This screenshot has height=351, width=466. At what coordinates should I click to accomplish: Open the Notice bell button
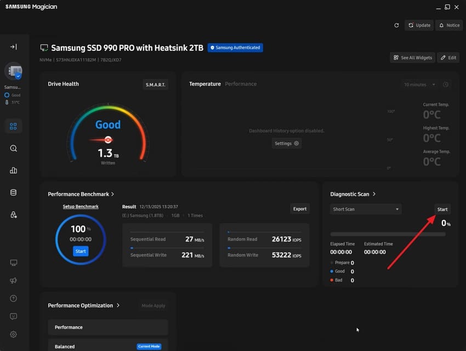point(449,25)
